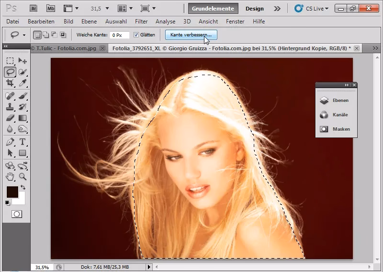Toggle Quick Mask mode button
Viewport: 383px width, 272px height.
(16, 214)
